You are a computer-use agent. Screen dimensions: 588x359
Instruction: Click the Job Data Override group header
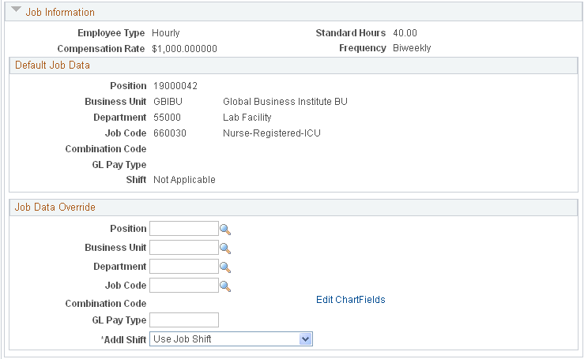pos(55,207)
